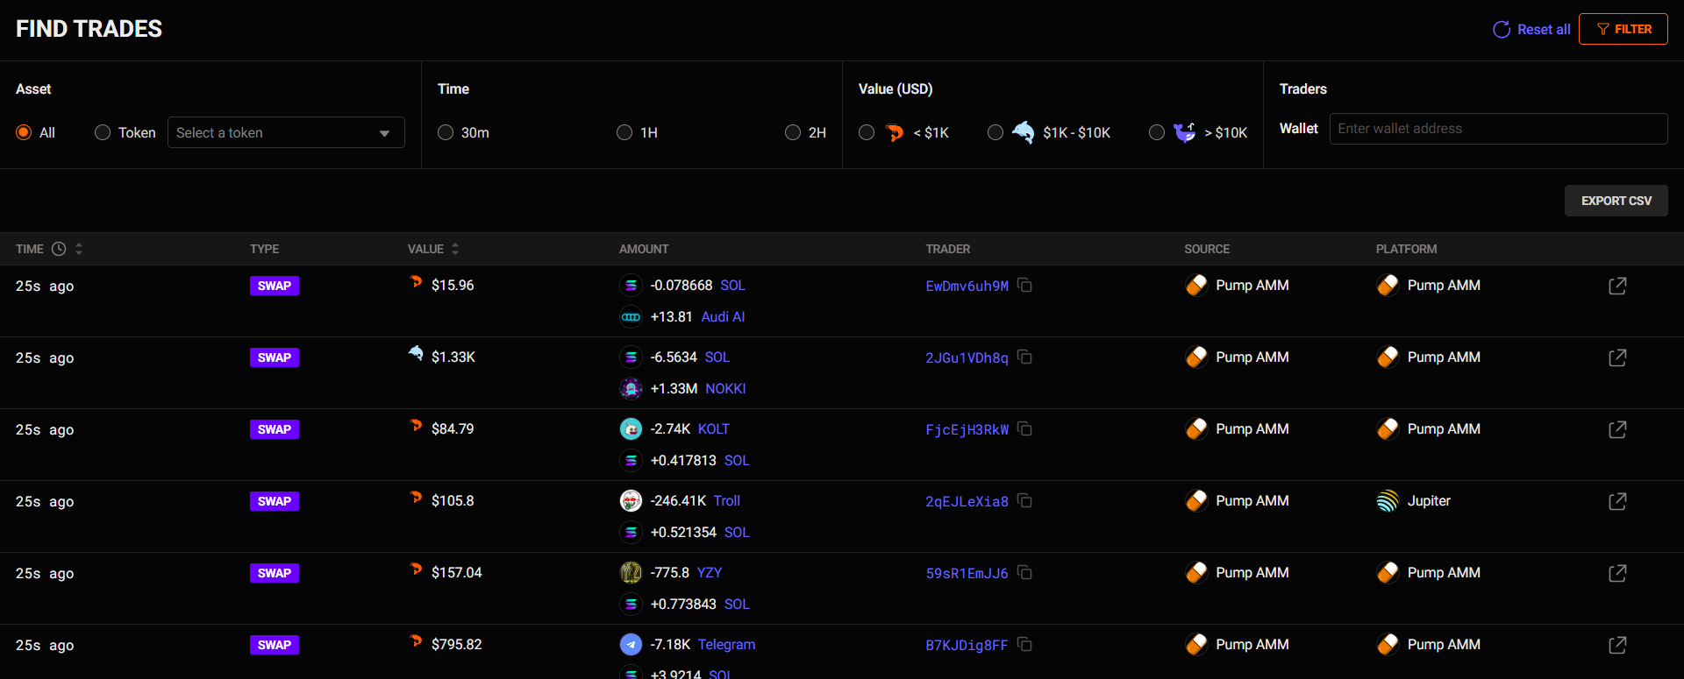This screenshot has height=679, width=1684.
Task: Open the KOLT token link
Action: [x=714, y=429]
